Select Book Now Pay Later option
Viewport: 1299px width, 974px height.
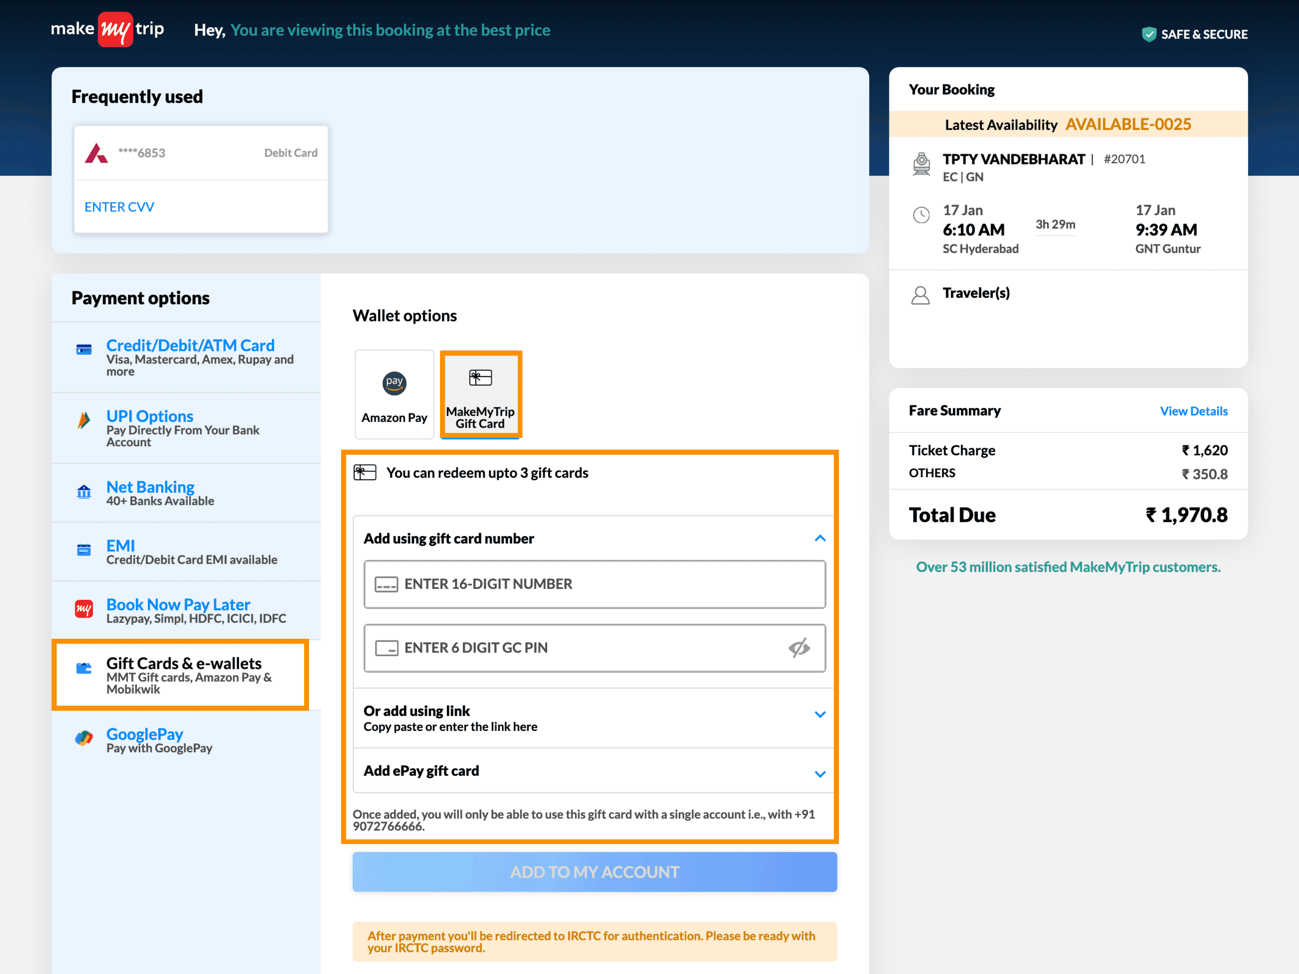pyautogui.click(x=186, y=611)
